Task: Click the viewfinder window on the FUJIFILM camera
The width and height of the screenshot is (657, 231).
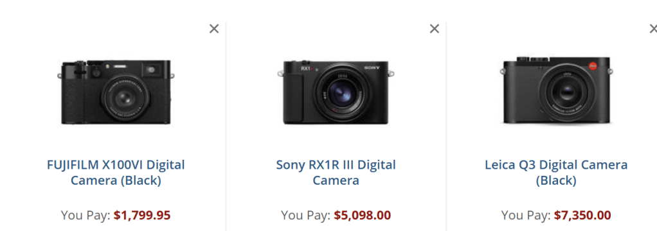Action: tap(152, 69)
